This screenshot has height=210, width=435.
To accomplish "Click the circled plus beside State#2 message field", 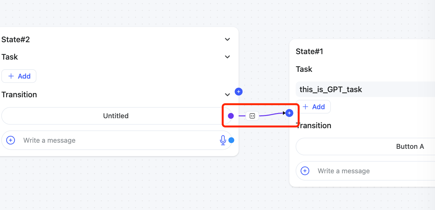I will pos(11,140).
